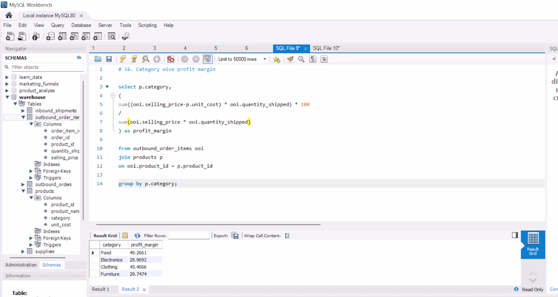This screenshot has width=558, height=297.
Task: Collapse the products table node
Action: click(23, 191)
